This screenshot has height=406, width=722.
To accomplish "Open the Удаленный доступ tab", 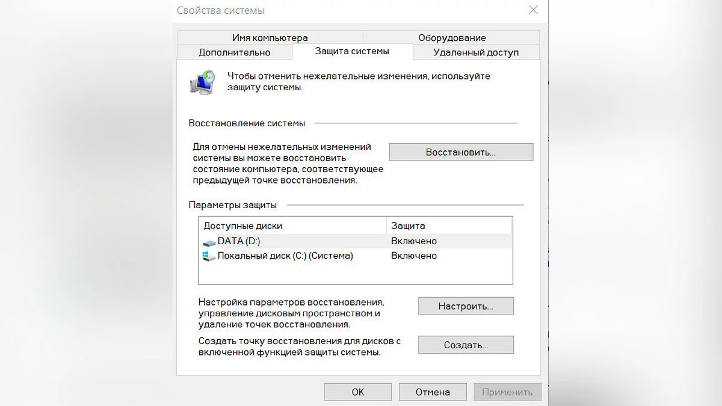I will tap(476, 52).
